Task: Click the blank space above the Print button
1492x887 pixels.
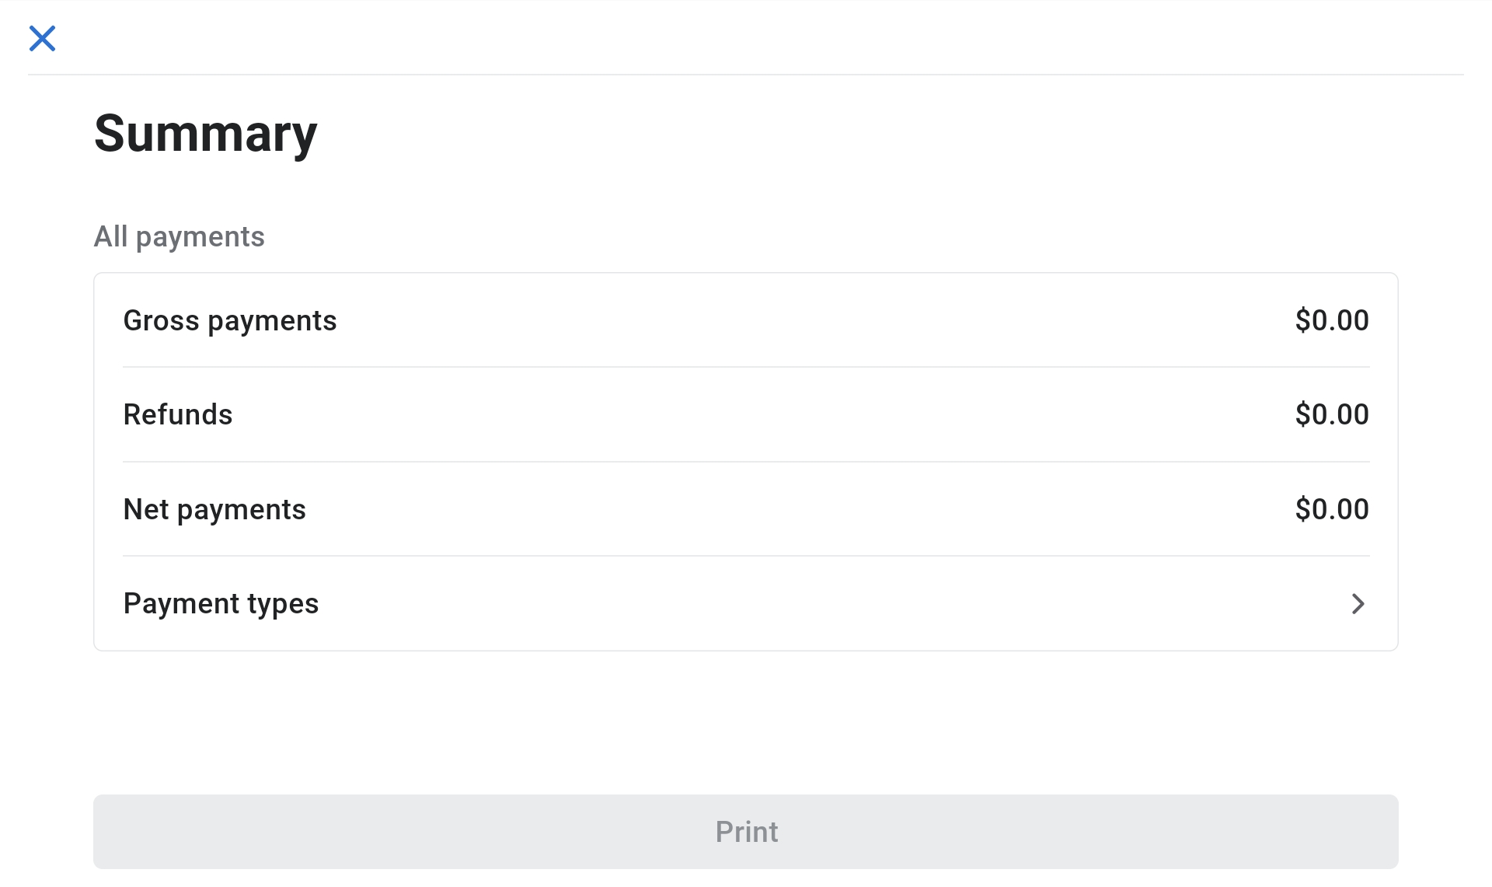Action: coord(746,723)
